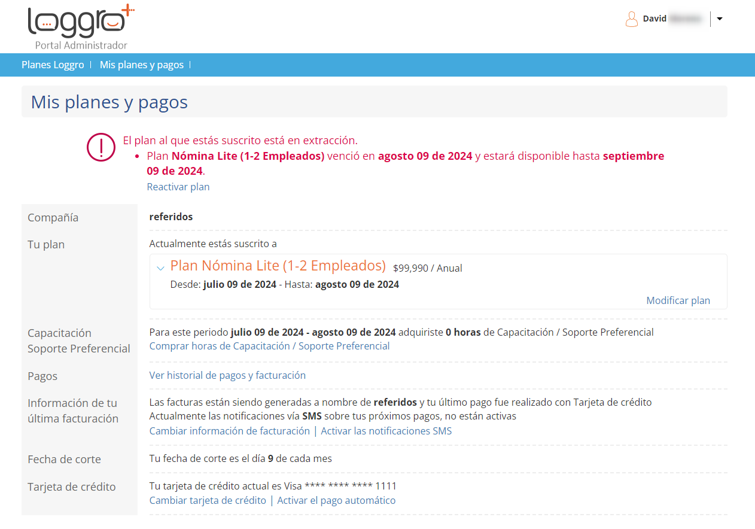Enable automatic payment with Activar el pago automático

pos(336,500)
